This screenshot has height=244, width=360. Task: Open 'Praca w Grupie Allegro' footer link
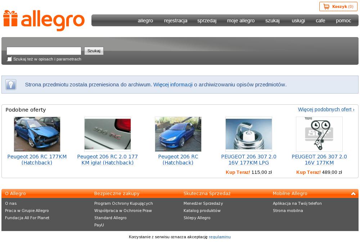(x=27, y=211)
